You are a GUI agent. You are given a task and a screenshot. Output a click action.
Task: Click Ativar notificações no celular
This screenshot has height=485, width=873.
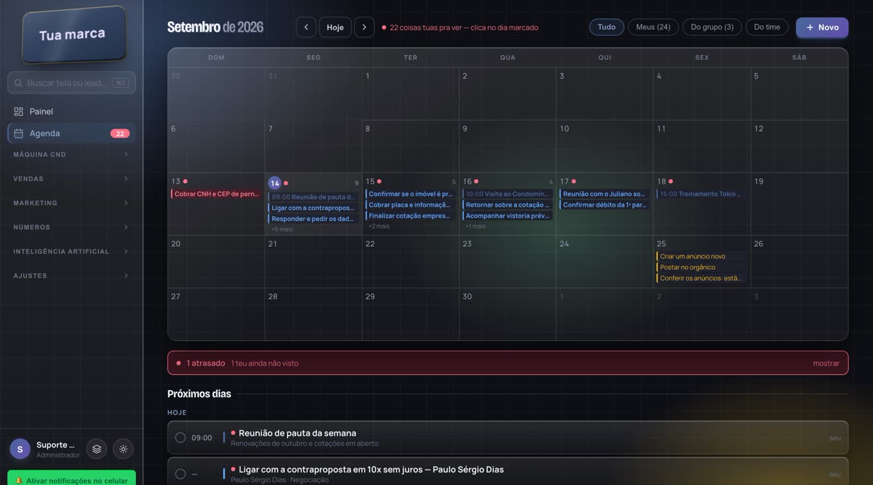pos(72,478)
